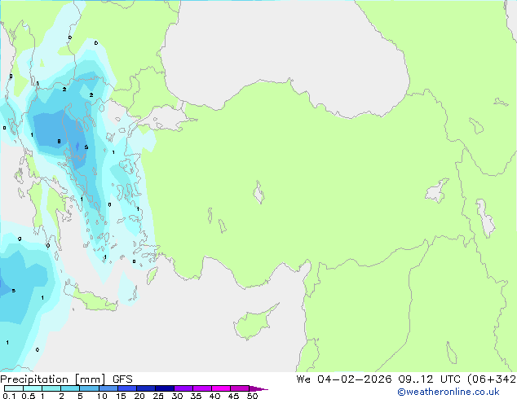Viewport: 517px width, 399px height.
Task: Click the 45–50 mm legend swatch
Action: tap(240, 388)
